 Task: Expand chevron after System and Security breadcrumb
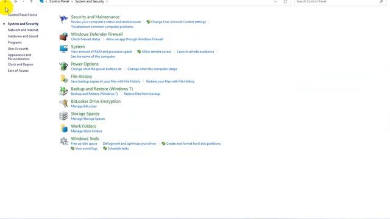[x=107, y=1]
